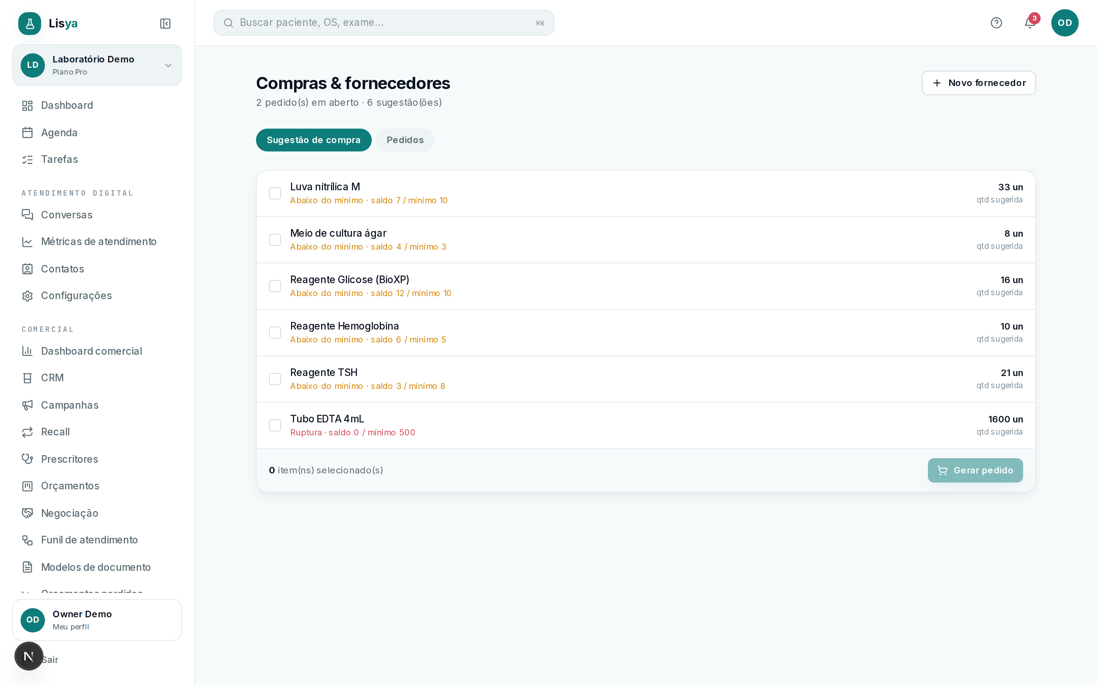Click the Agenda calendar icon

(x=27, y=133)
